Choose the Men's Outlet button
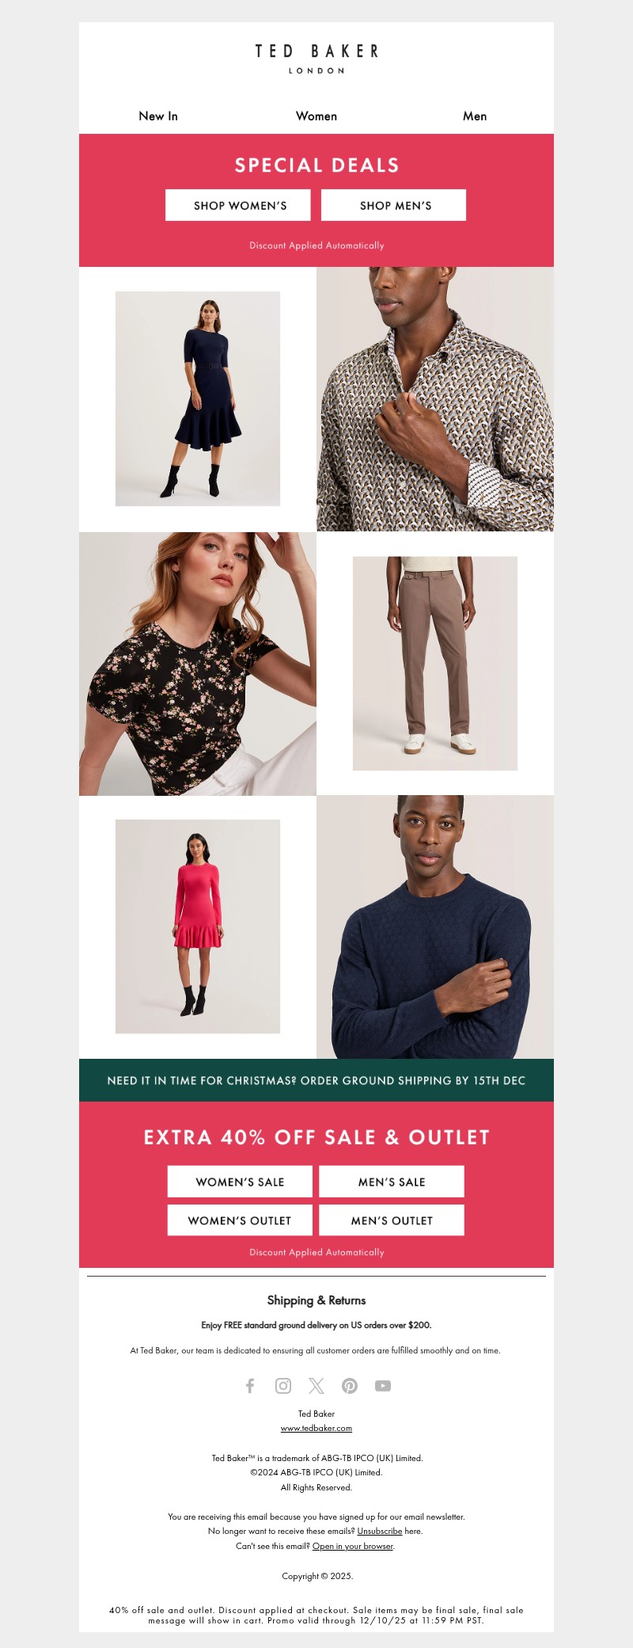 [x=392, y=1220]
